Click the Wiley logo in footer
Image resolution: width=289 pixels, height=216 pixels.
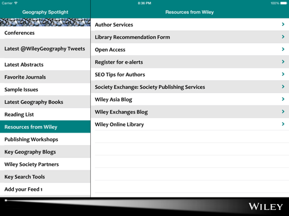click(266, 206)
